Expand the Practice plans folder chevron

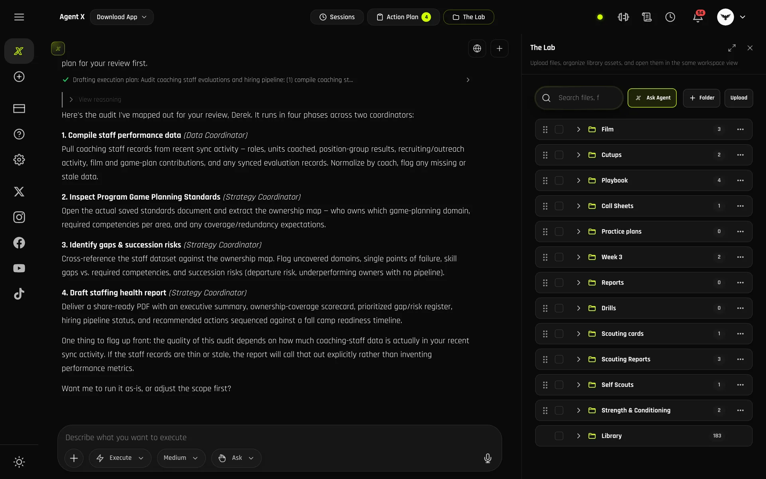click(x=578, y=232)
